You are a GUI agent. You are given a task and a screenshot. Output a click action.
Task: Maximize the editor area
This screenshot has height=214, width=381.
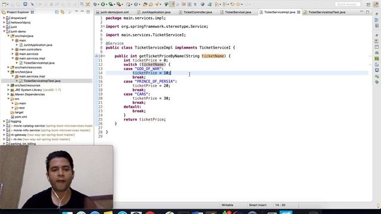click(368, 12)
